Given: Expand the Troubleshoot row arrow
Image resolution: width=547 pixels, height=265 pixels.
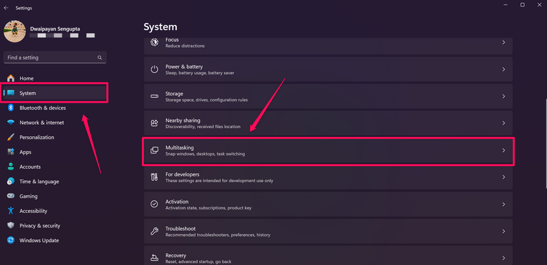Looking at the screenshot, I should [503, 231].
